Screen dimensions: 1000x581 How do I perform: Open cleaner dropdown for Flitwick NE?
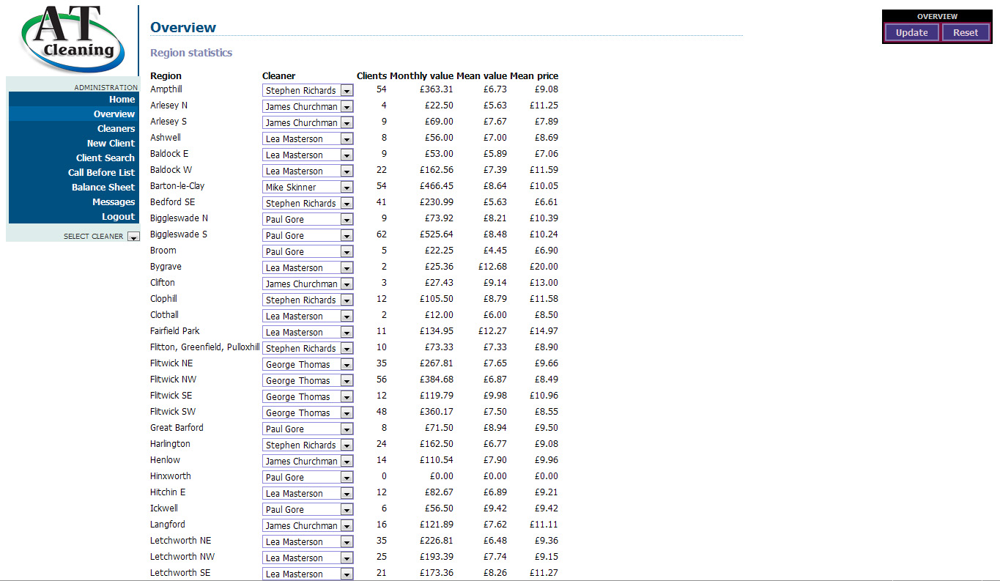[308, 364]
